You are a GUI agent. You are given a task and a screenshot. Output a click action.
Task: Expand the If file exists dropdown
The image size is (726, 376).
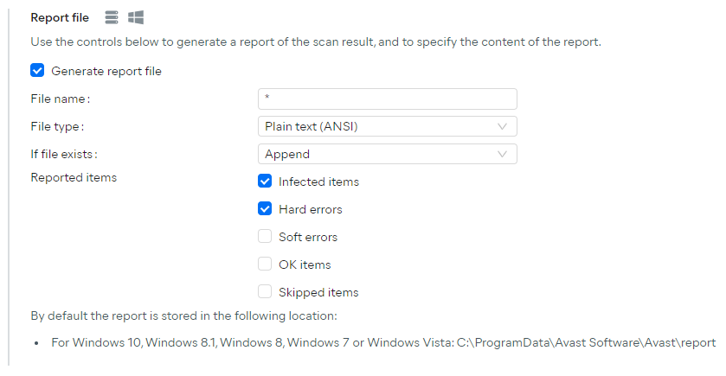pos(387,154)
